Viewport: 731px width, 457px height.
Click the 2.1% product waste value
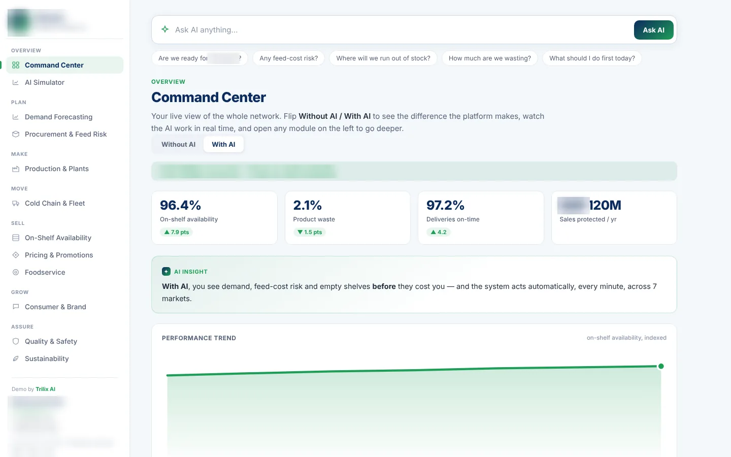click(308, 205)
